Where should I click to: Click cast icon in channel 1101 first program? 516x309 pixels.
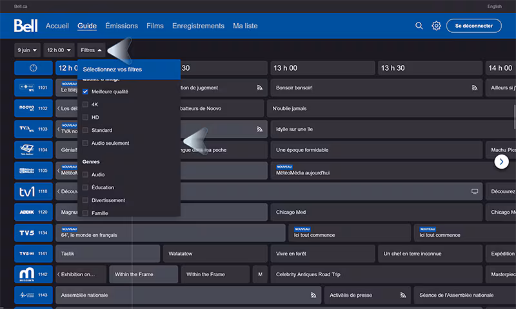pyautogui.click(x=260, y=88)
